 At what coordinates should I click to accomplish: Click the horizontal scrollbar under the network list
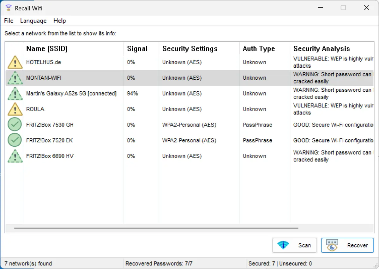pos(156,228)
